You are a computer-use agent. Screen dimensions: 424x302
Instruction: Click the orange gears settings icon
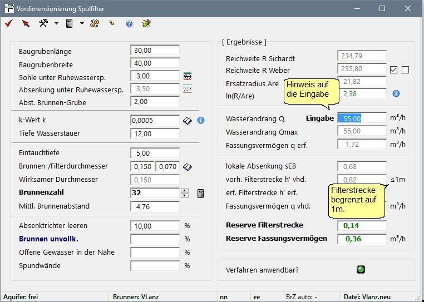pyautogui.click(x=95, y=23)
